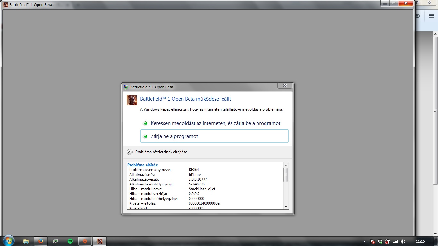Screen dimensions: 438x246
Task: Click scroll-up arrow in problem details
Action: [x=286, y=165]
